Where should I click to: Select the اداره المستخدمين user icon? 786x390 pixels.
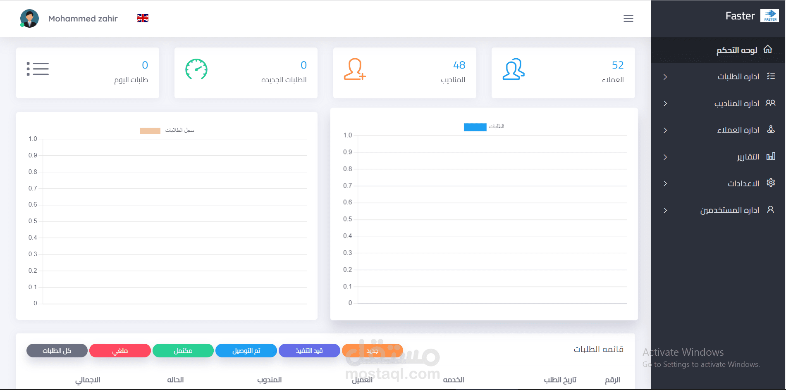(771, 209)
